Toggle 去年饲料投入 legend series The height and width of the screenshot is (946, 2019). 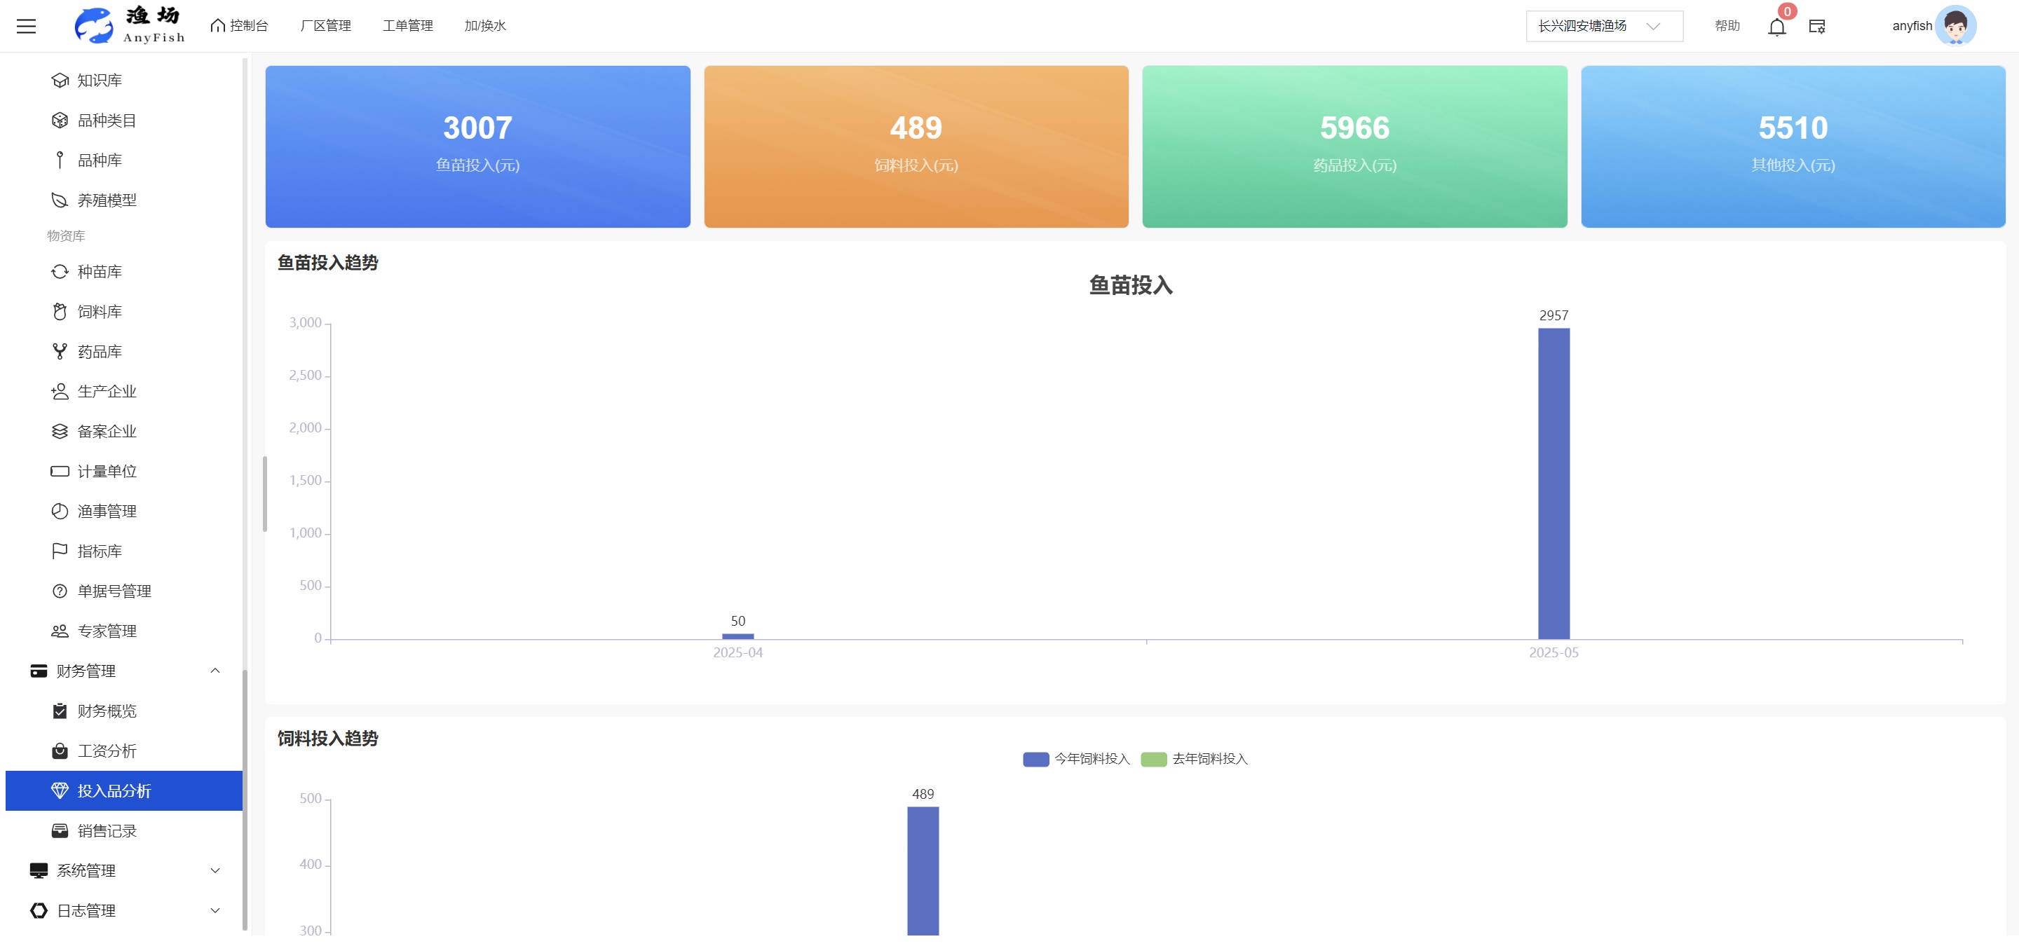click(1194, 759)
